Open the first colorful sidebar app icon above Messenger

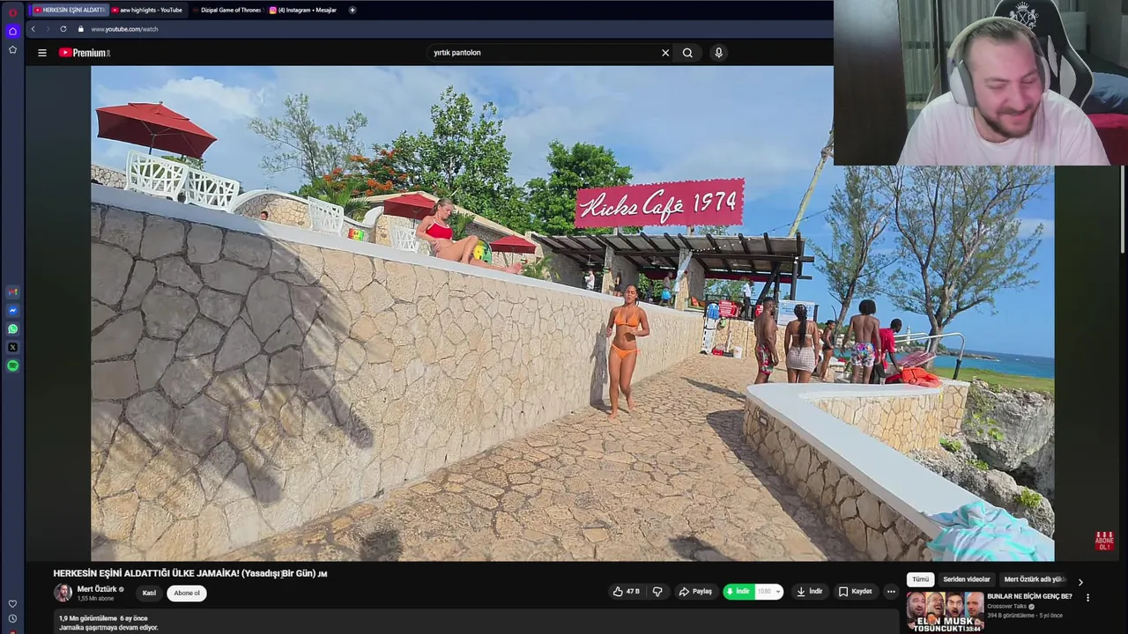(x=12, y=292)
